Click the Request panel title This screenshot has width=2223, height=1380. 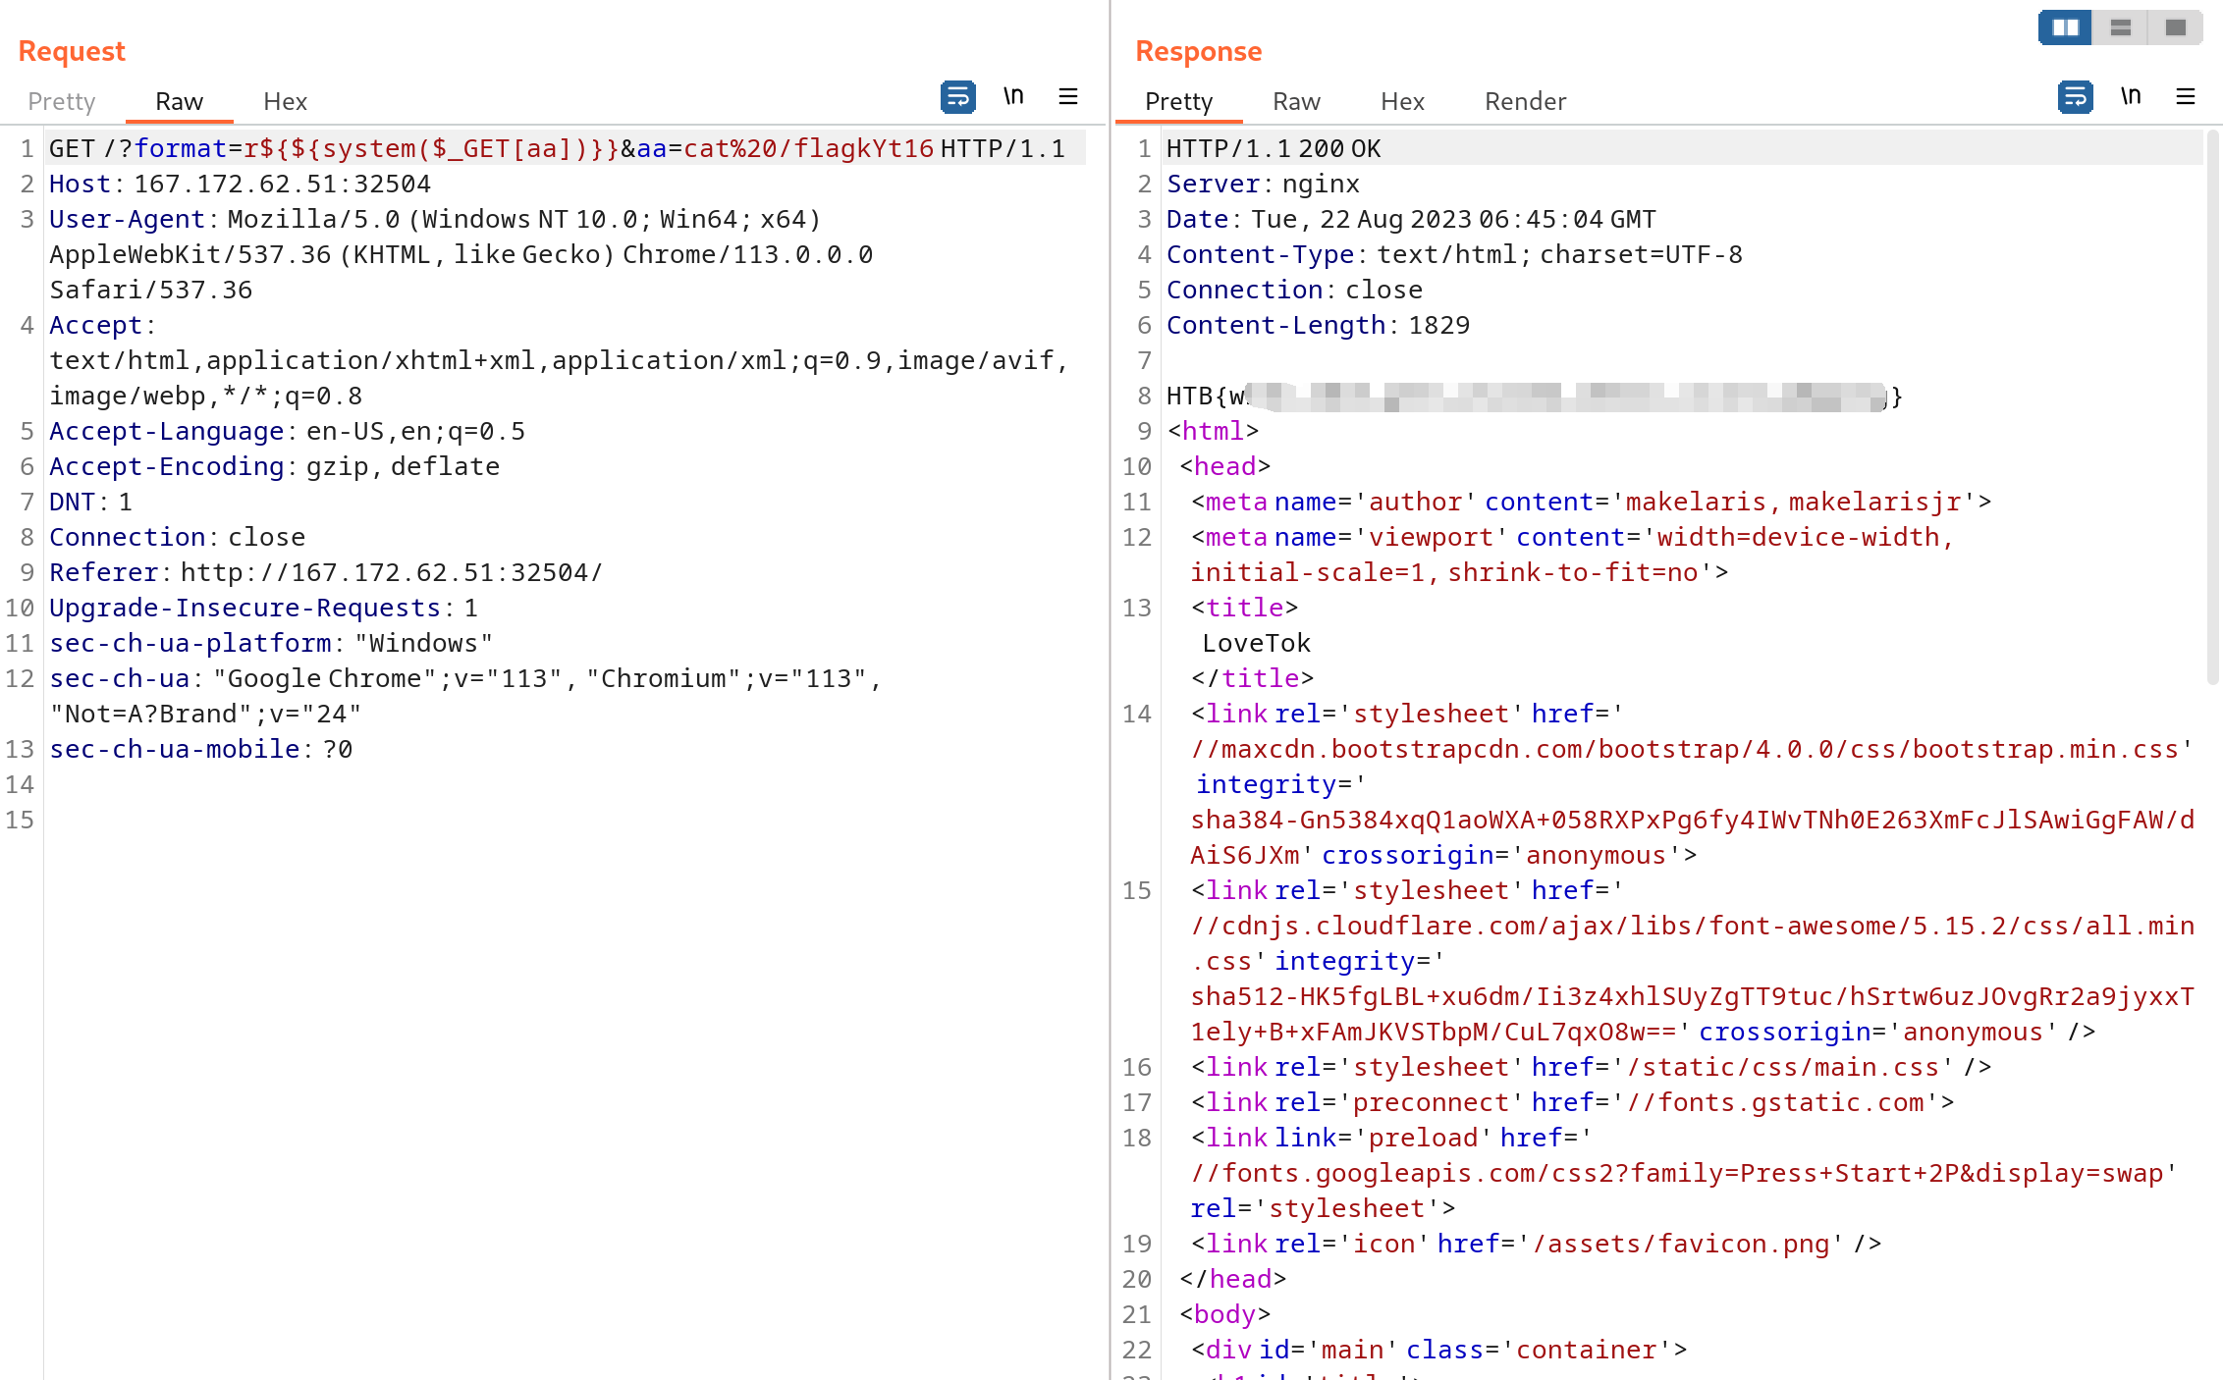pos(72,51)
